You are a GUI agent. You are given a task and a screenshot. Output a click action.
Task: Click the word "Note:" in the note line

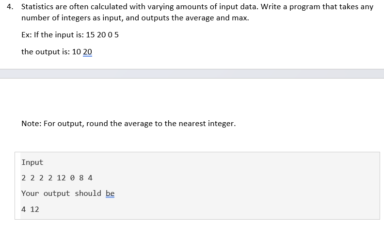click(32, 124)
